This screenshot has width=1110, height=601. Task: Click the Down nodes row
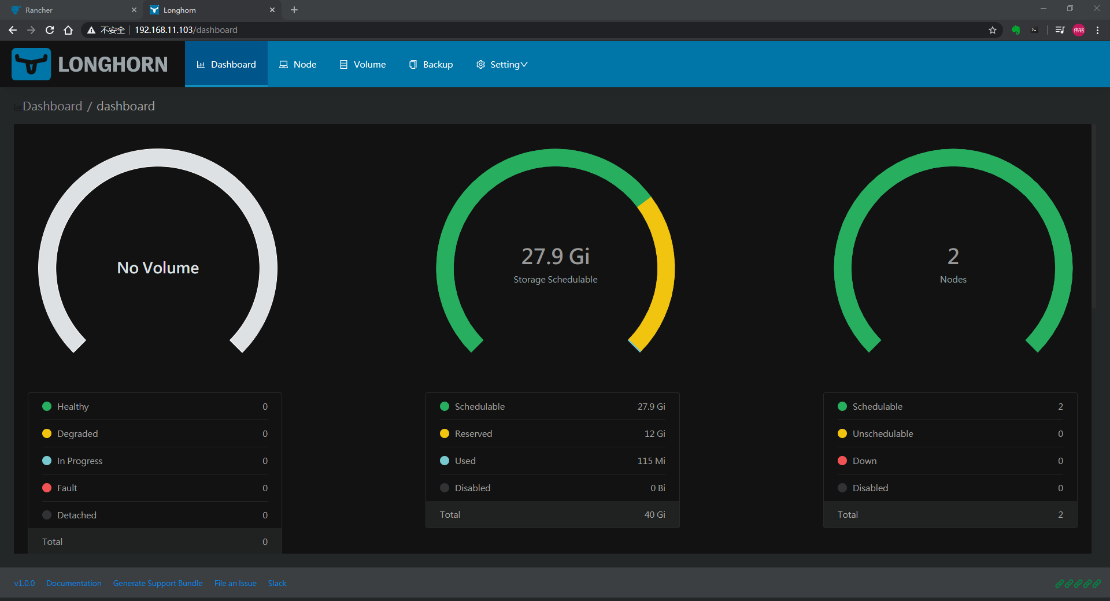950,461
